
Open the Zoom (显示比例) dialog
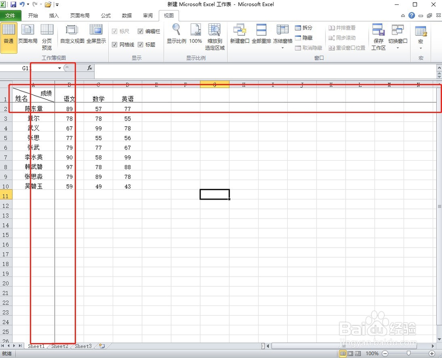click(x=176, y=34)
